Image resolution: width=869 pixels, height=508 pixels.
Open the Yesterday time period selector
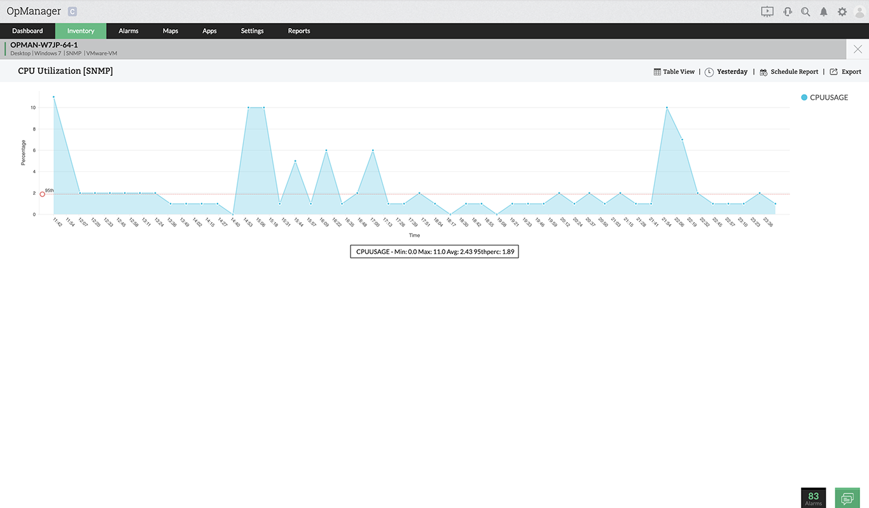tap(732, 72)
